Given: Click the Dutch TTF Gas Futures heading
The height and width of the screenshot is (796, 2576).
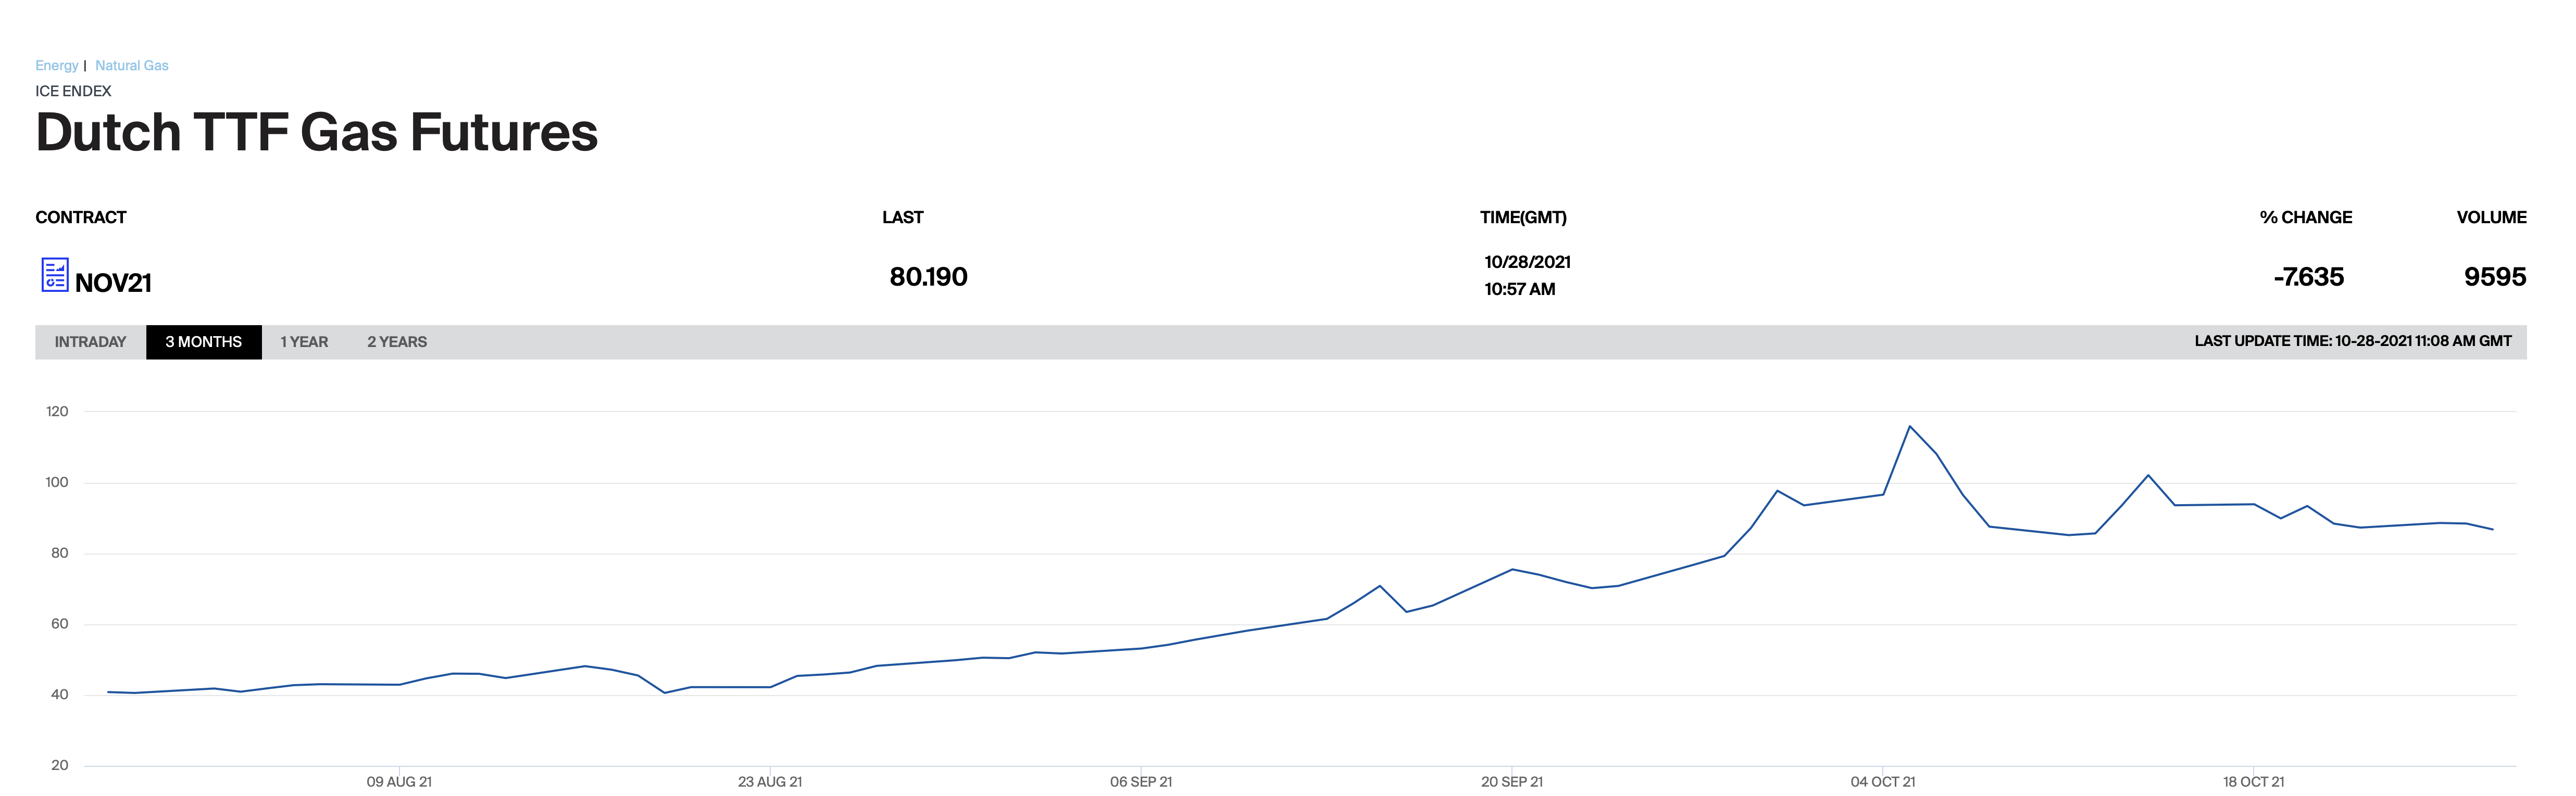Looking at the screenshot, I should (316, 132).
